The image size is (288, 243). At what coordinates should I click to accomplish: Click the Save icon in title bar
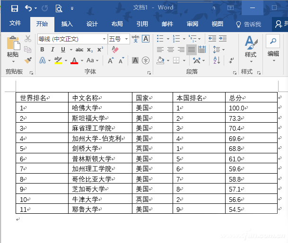[x=15, y=8]
